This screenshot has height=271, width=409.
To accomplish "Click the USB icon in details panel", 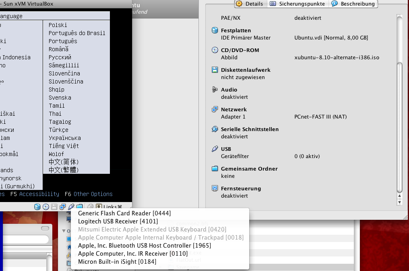I will click(x=215, y=149).
